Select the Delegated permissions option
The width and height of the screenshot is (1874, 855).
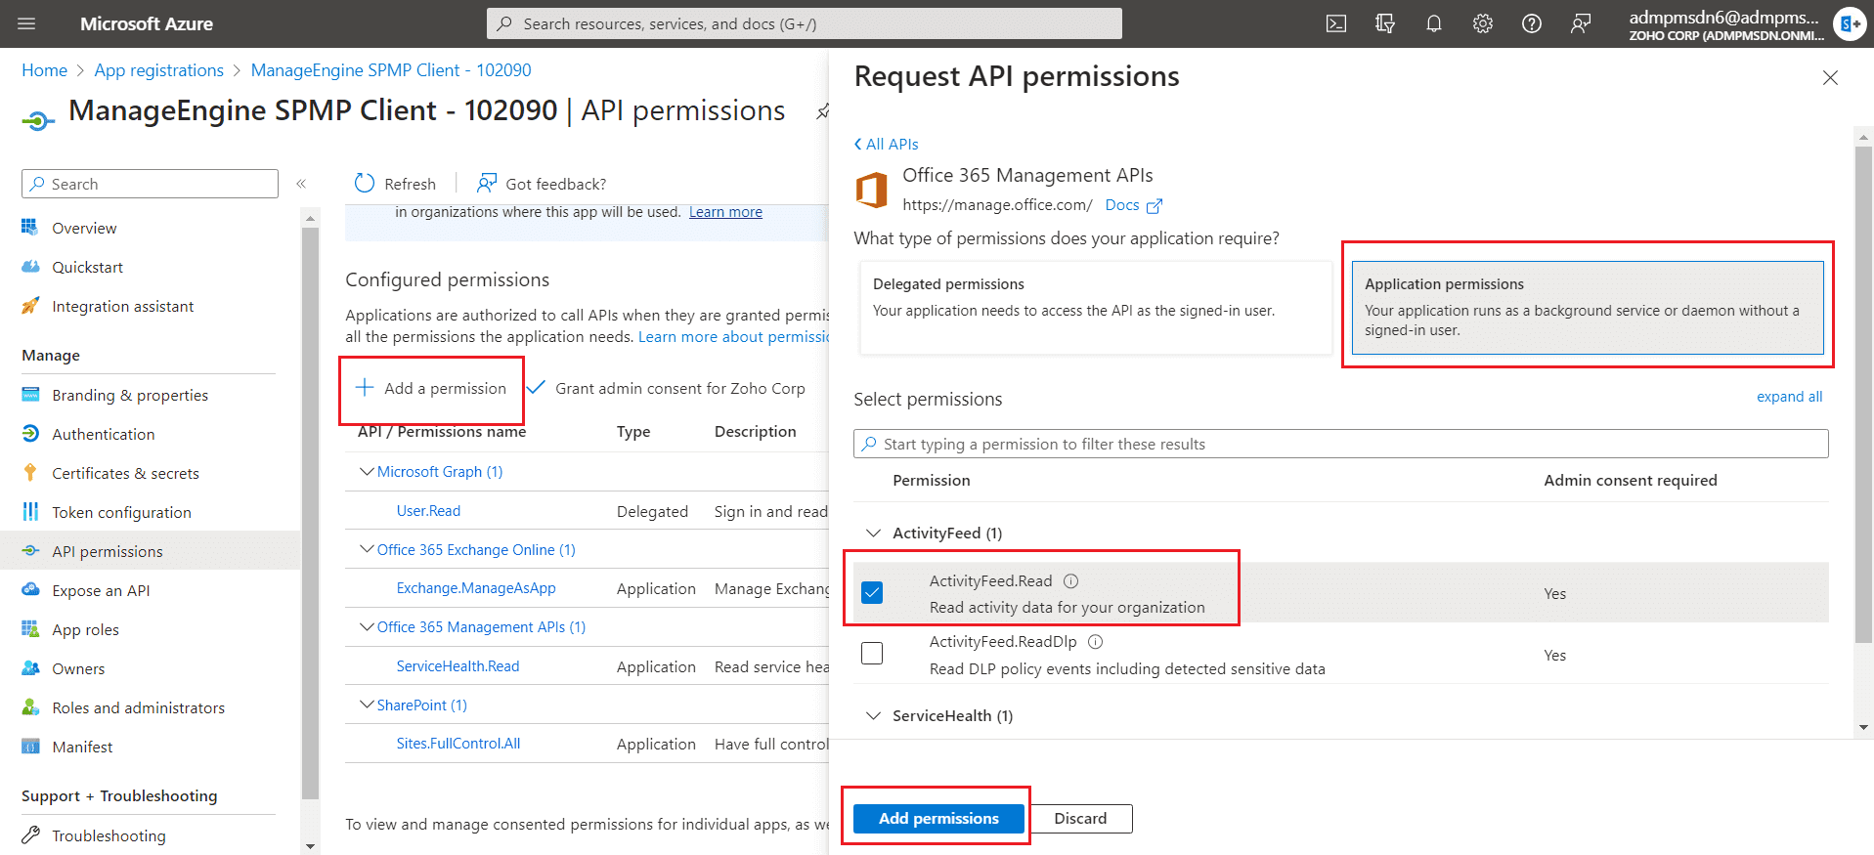[x=1095, y=307]
